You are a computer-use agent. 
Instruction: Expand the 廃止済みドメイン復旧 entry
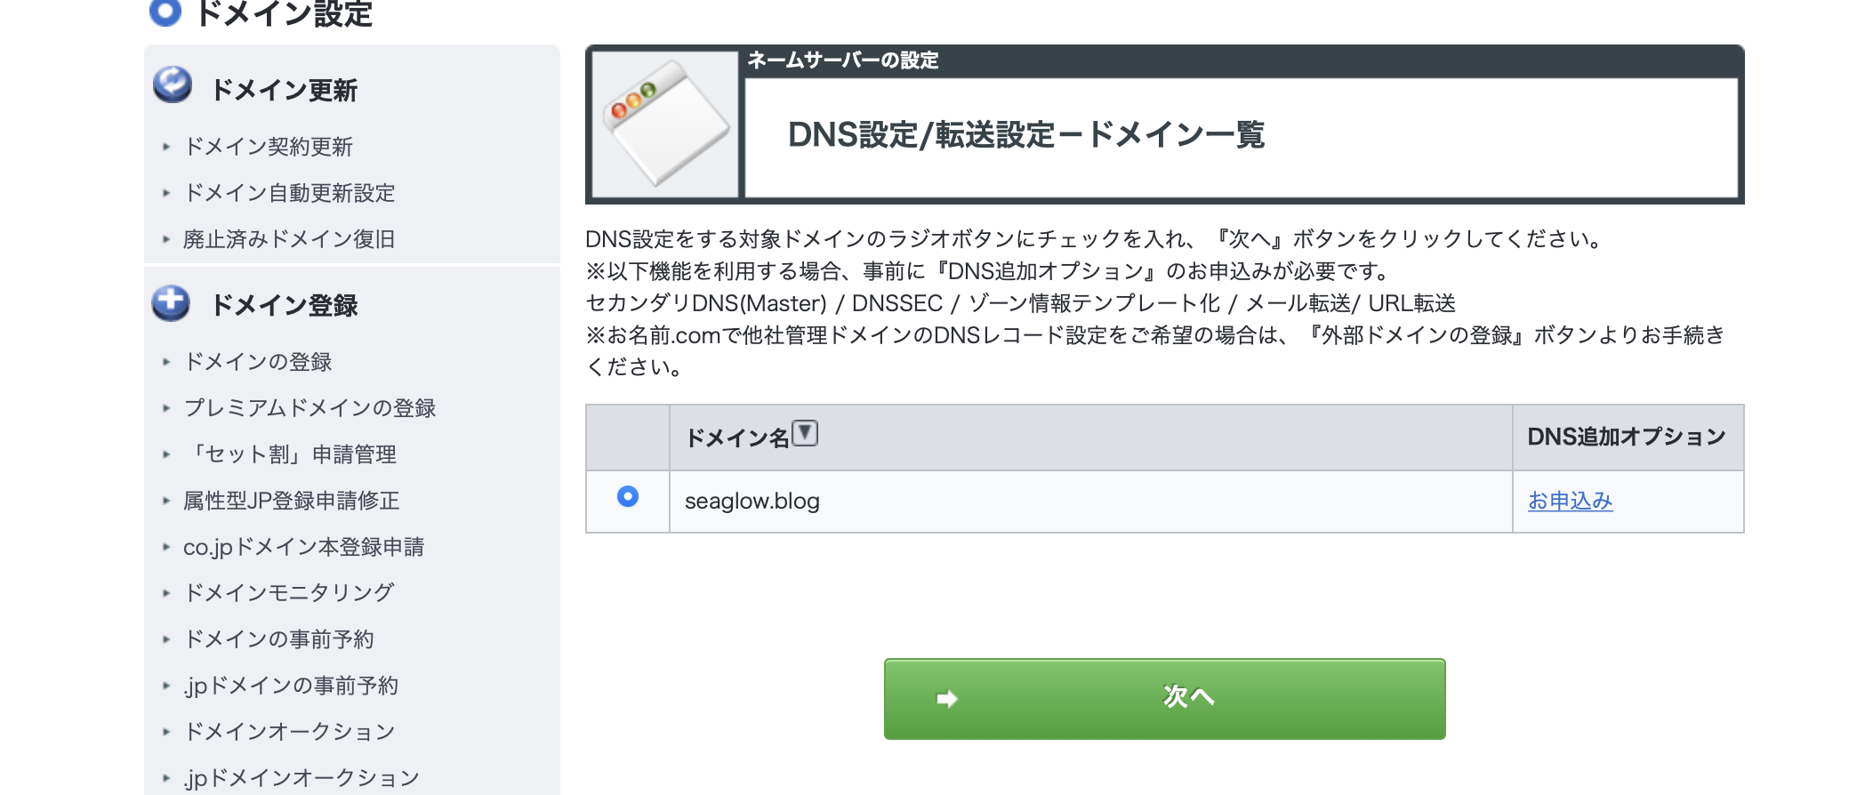tap(290, 238)
